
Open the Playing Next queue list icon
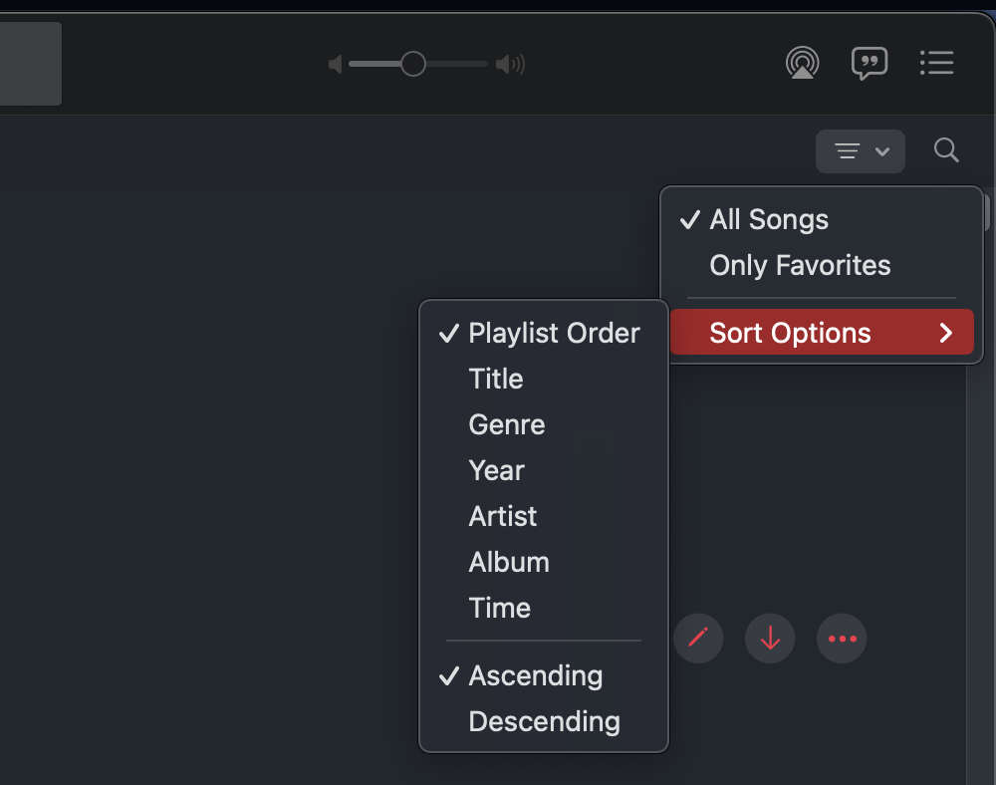pos(936,64)
